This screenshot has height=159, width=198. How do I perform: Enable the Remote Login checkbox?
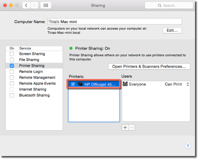(x=12, y=72)
